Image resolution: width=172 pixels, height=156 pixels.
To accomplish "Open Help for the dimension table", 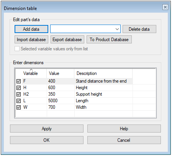I will pyautogui.click(x=124, y=129).
